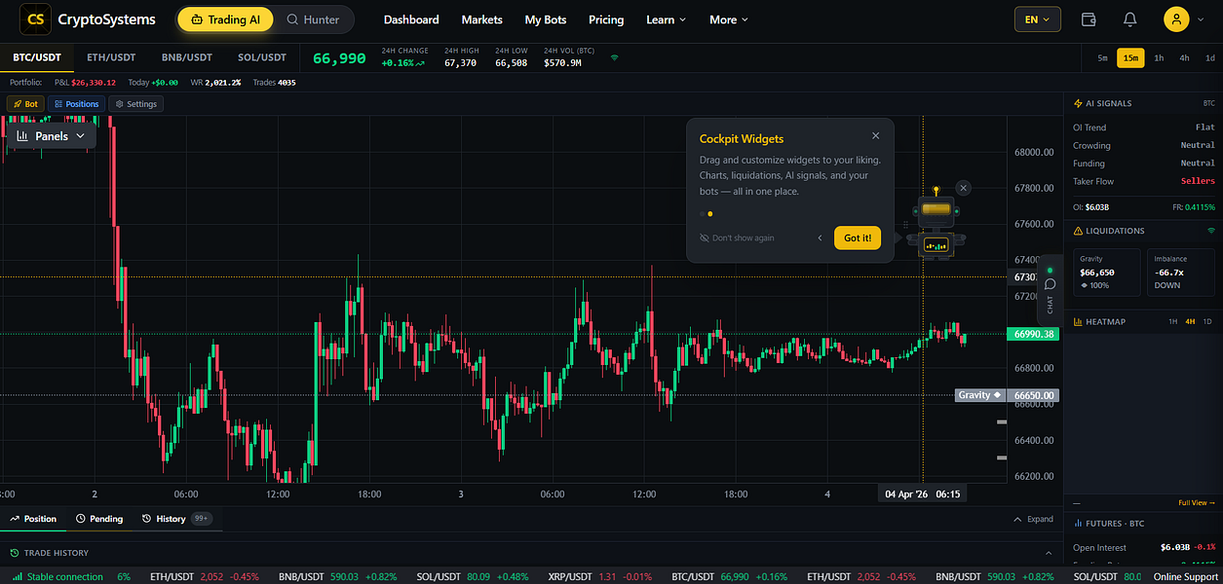Click the CryptoSystems CS logo
Screen dimensions: 1223x584
click(34, 19)
